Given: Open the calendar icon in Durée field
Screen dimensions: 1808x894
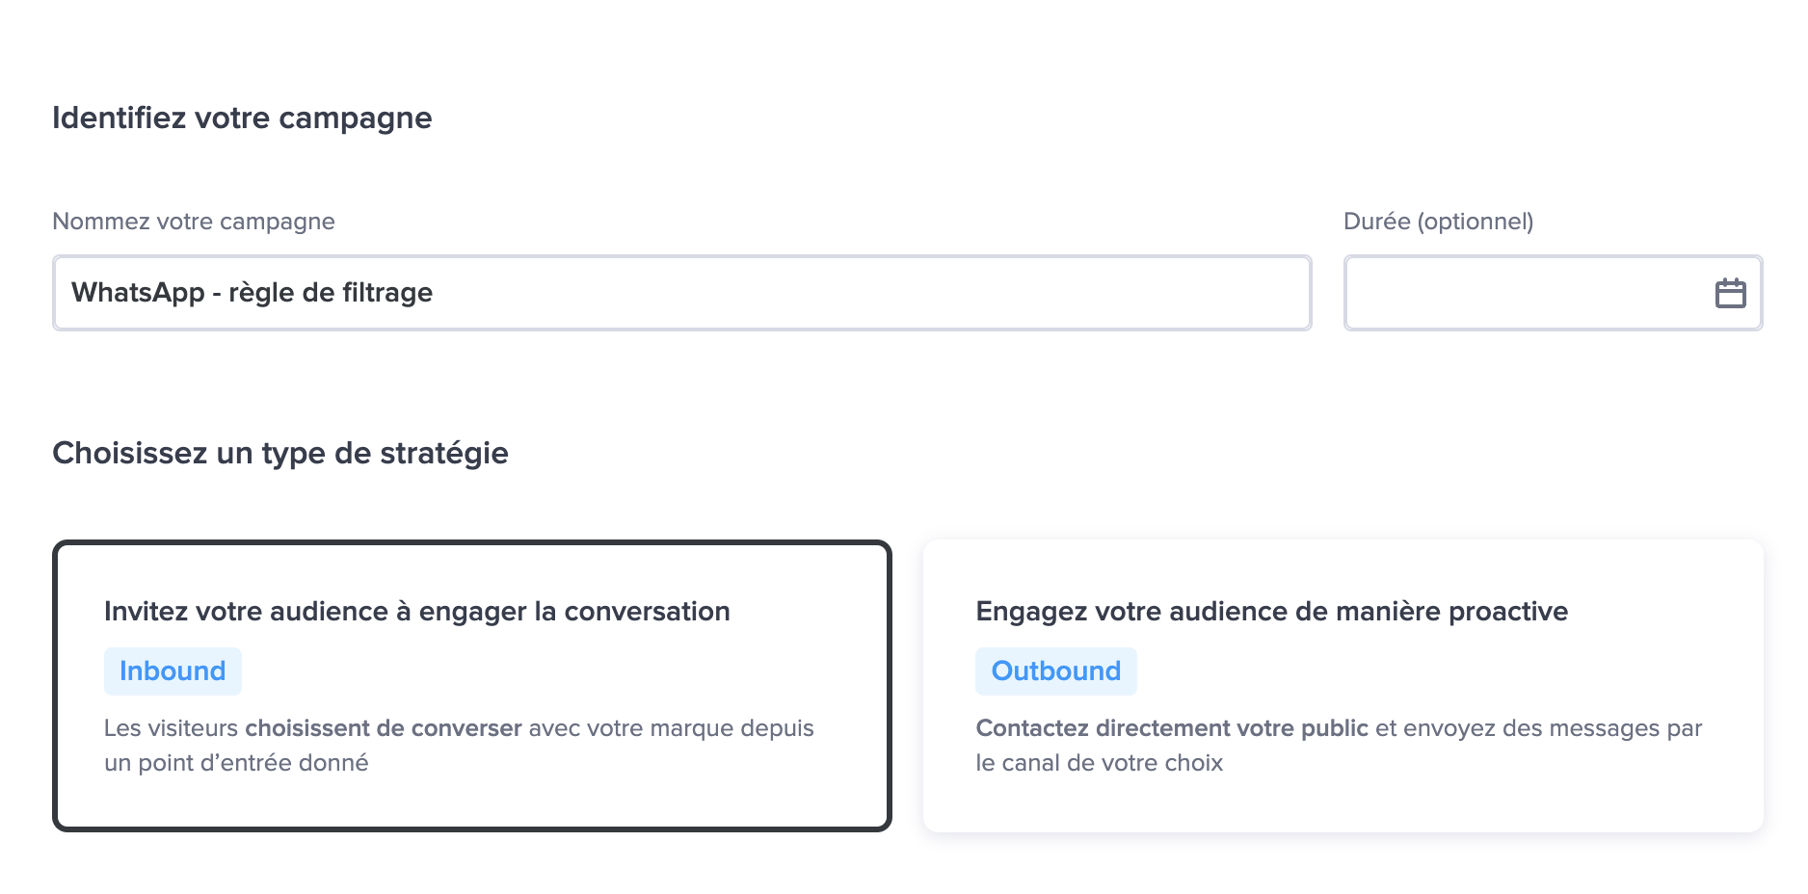Looking at the screenshot, I should point(1730,293).
